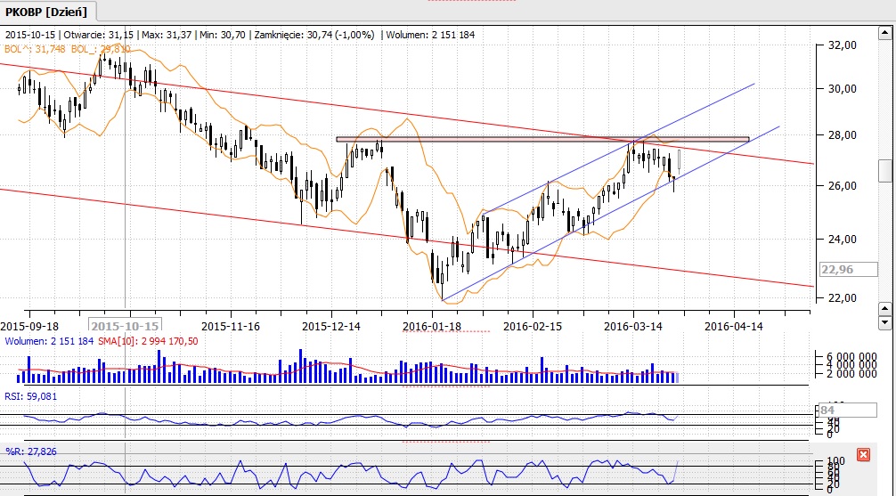896x496 pixels.
Task: Click the RSI scale value box showing 84
Action: tap(848, 410)
